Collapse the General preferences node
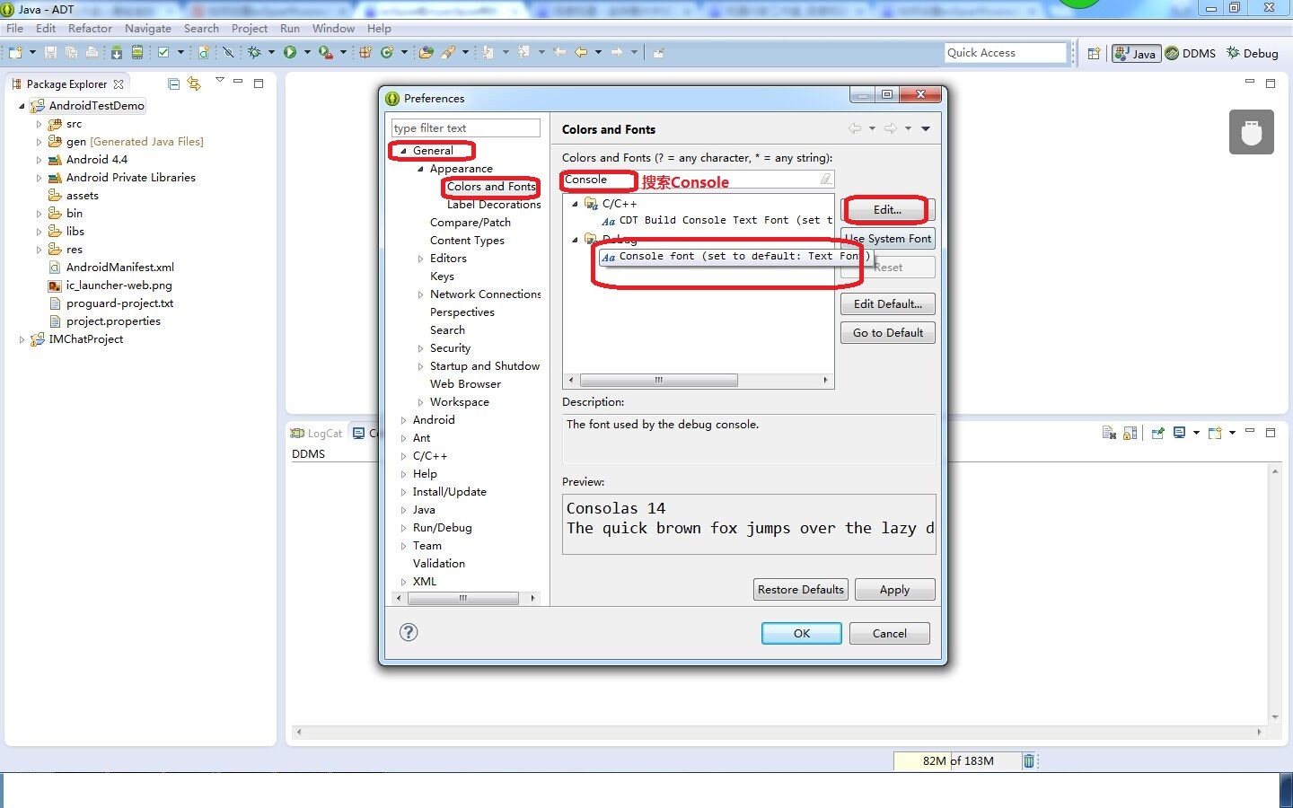1293x808 pixels. pyautogui.click(x=403, y=151)
